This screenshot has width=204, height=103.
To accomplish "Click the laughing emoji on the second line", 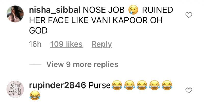I will pos(35,95).
